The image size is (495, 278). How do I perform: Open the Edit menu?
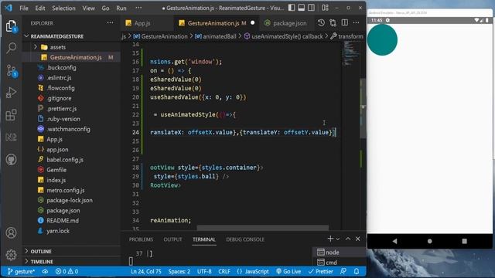[40, 8]
